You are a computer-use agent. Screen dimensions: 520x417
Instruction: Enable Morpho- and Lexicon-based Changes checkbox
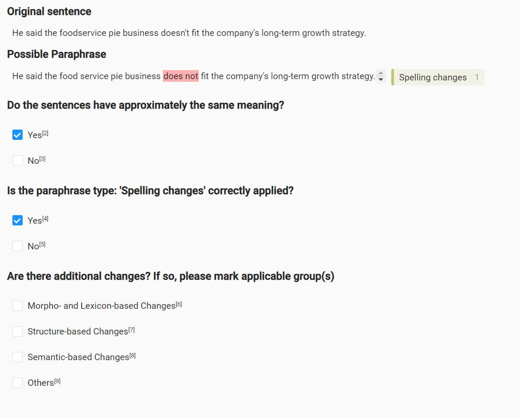pyautogui.click(x=18, y=306)
